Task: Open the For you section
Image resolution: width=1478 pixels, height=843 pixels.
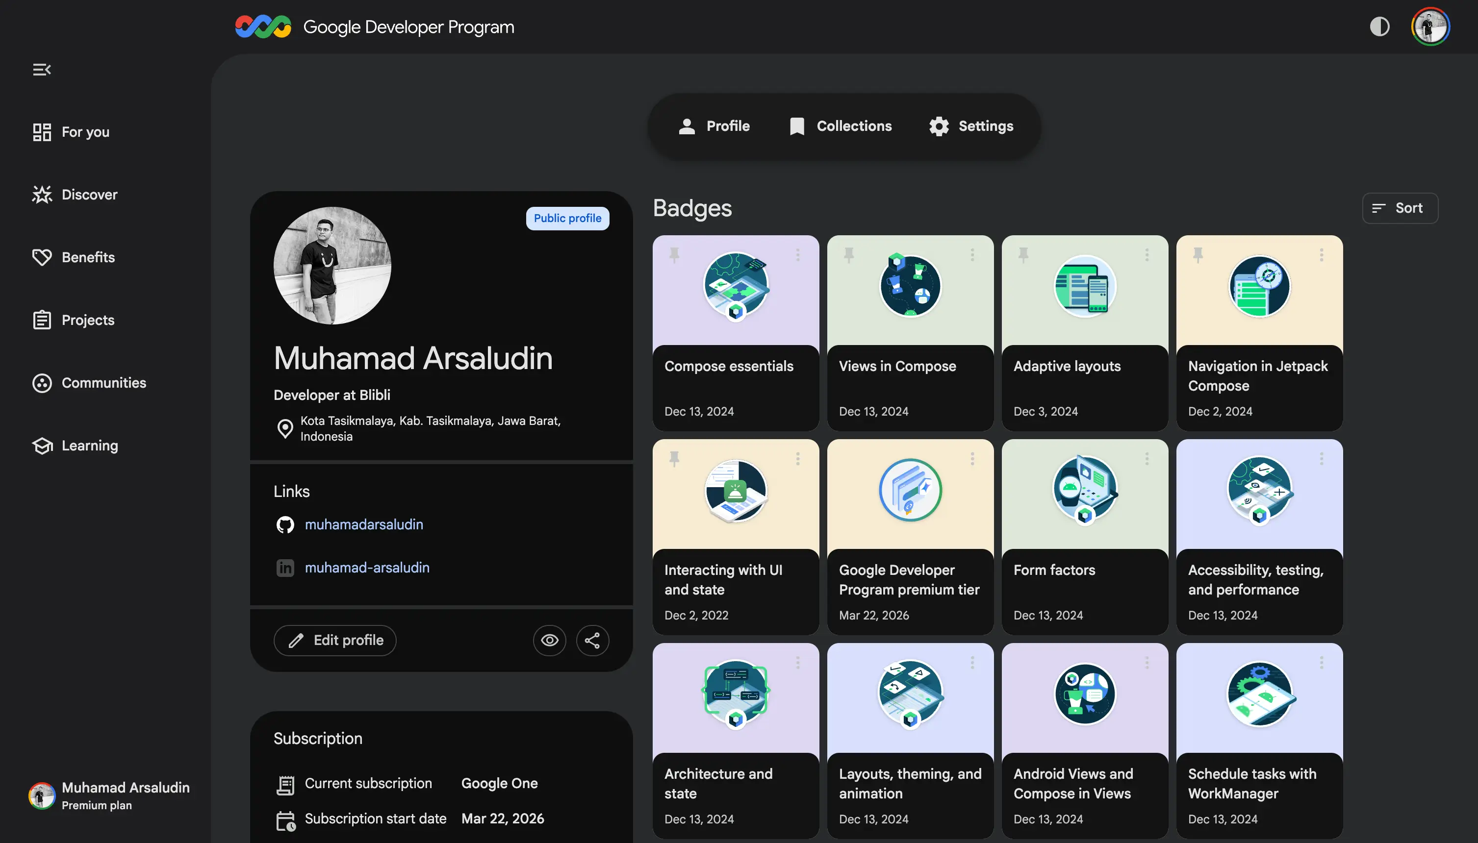Action: click(71, 132)
